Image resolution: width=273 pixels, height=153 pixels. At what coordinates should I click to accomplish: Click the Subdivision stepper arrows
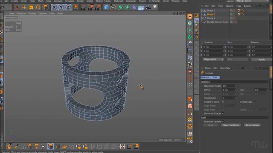[x=235, y=98]
